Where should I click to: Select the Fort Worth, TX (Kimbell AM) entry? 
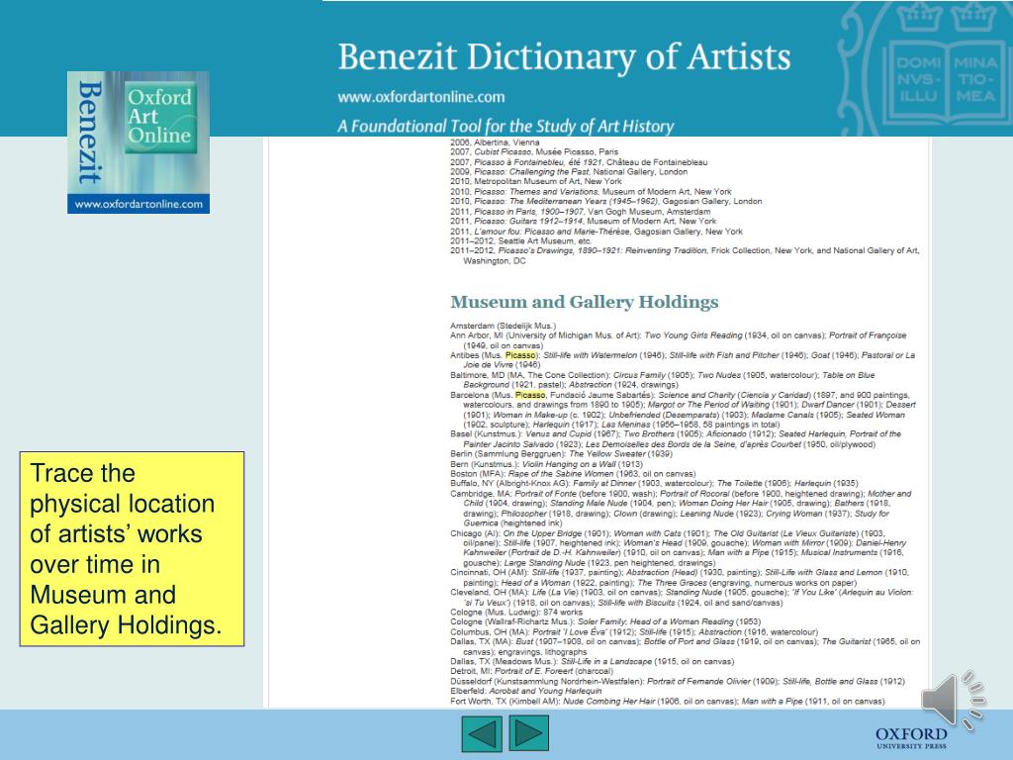click(668, 702)
